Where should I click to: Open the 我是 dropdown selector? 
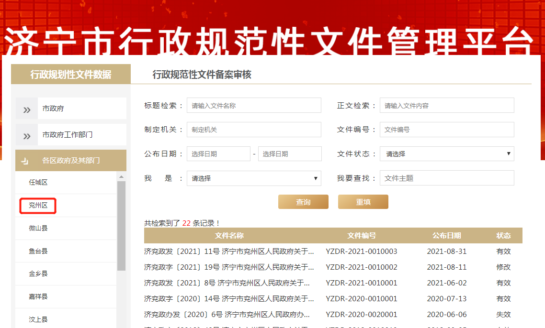[x=254, y=178]
